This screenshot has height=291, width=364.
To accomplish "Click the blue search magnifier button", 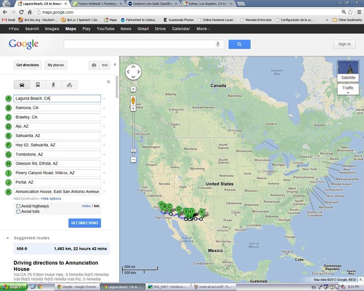I will coord(239,44).
